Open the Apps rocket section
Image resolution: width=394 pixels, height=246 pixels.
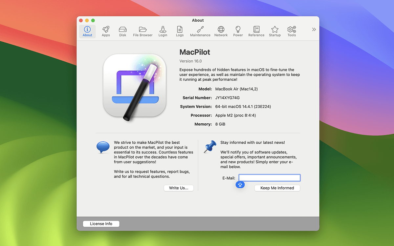click(x=106, y=31)
